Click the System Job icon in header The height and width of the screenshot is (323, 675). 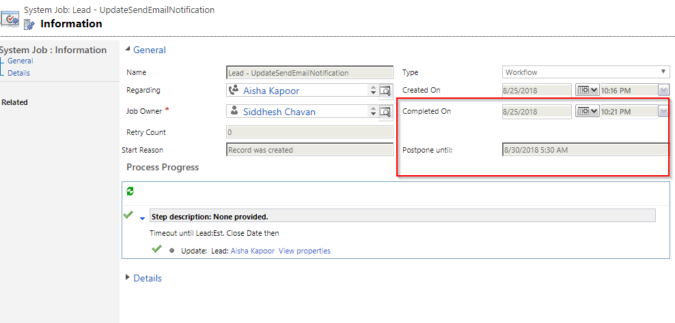pos(10,18)
